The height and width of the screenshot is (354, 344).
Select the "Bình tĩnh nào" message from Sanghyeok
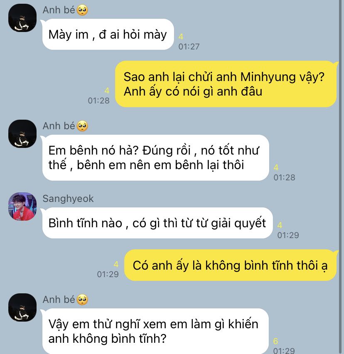point(157,223)
